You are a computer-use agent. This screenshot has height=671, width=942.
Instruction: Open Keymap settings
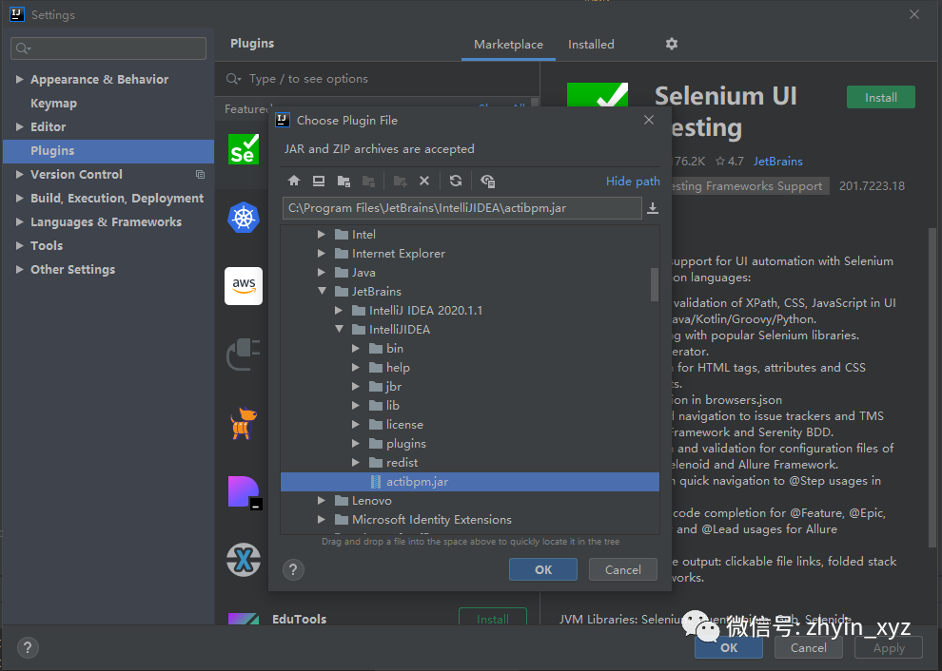point(53,104)
